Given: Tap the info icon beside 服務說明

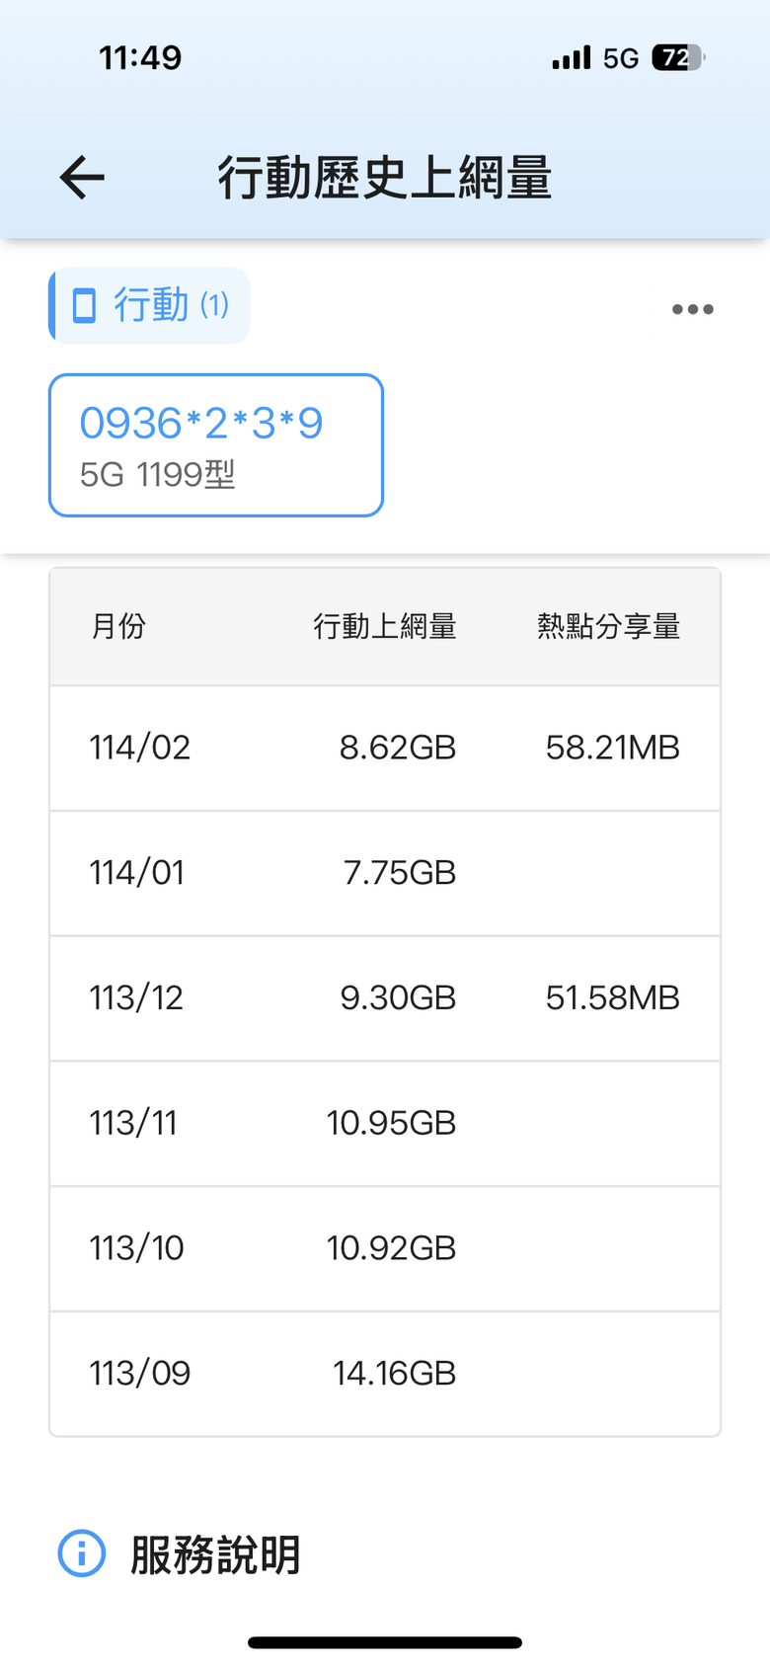Looking at the screenshot, I should click(x=82, y=1553).
